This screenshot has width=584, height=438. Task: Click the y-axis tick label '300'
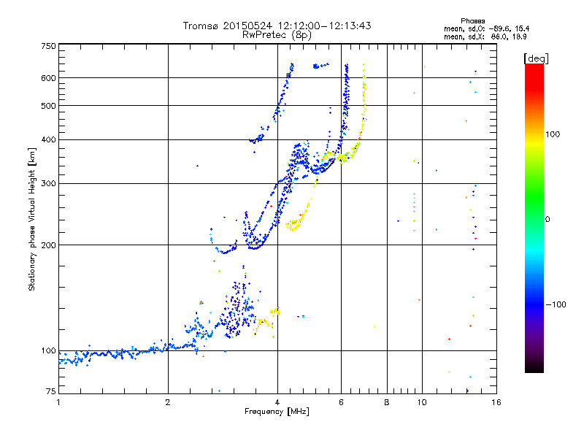[49, 183]
